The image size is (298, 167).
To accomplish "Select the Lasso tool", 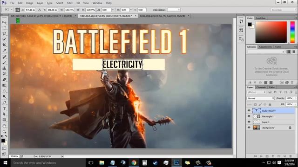I will tap(4, 33).
